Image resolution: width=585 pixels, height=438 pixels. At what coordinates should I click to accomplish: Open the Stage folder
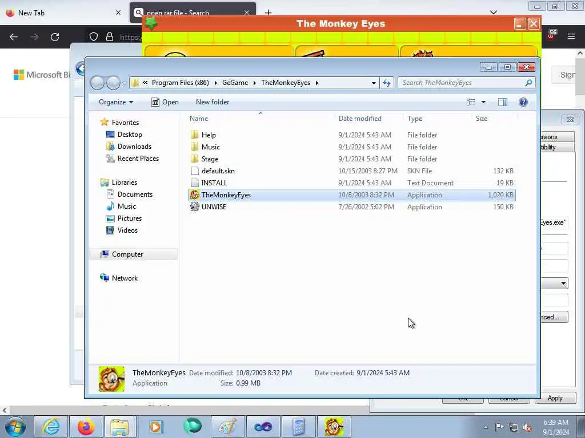pyautogui.click(x=210, y=159)
